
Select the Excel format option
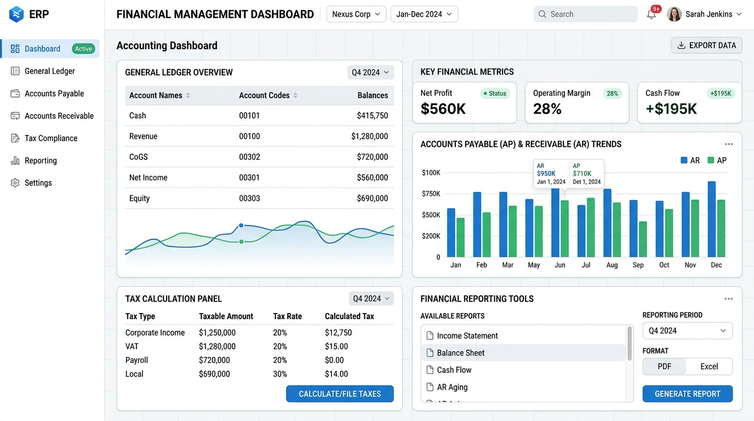point(709,367)
